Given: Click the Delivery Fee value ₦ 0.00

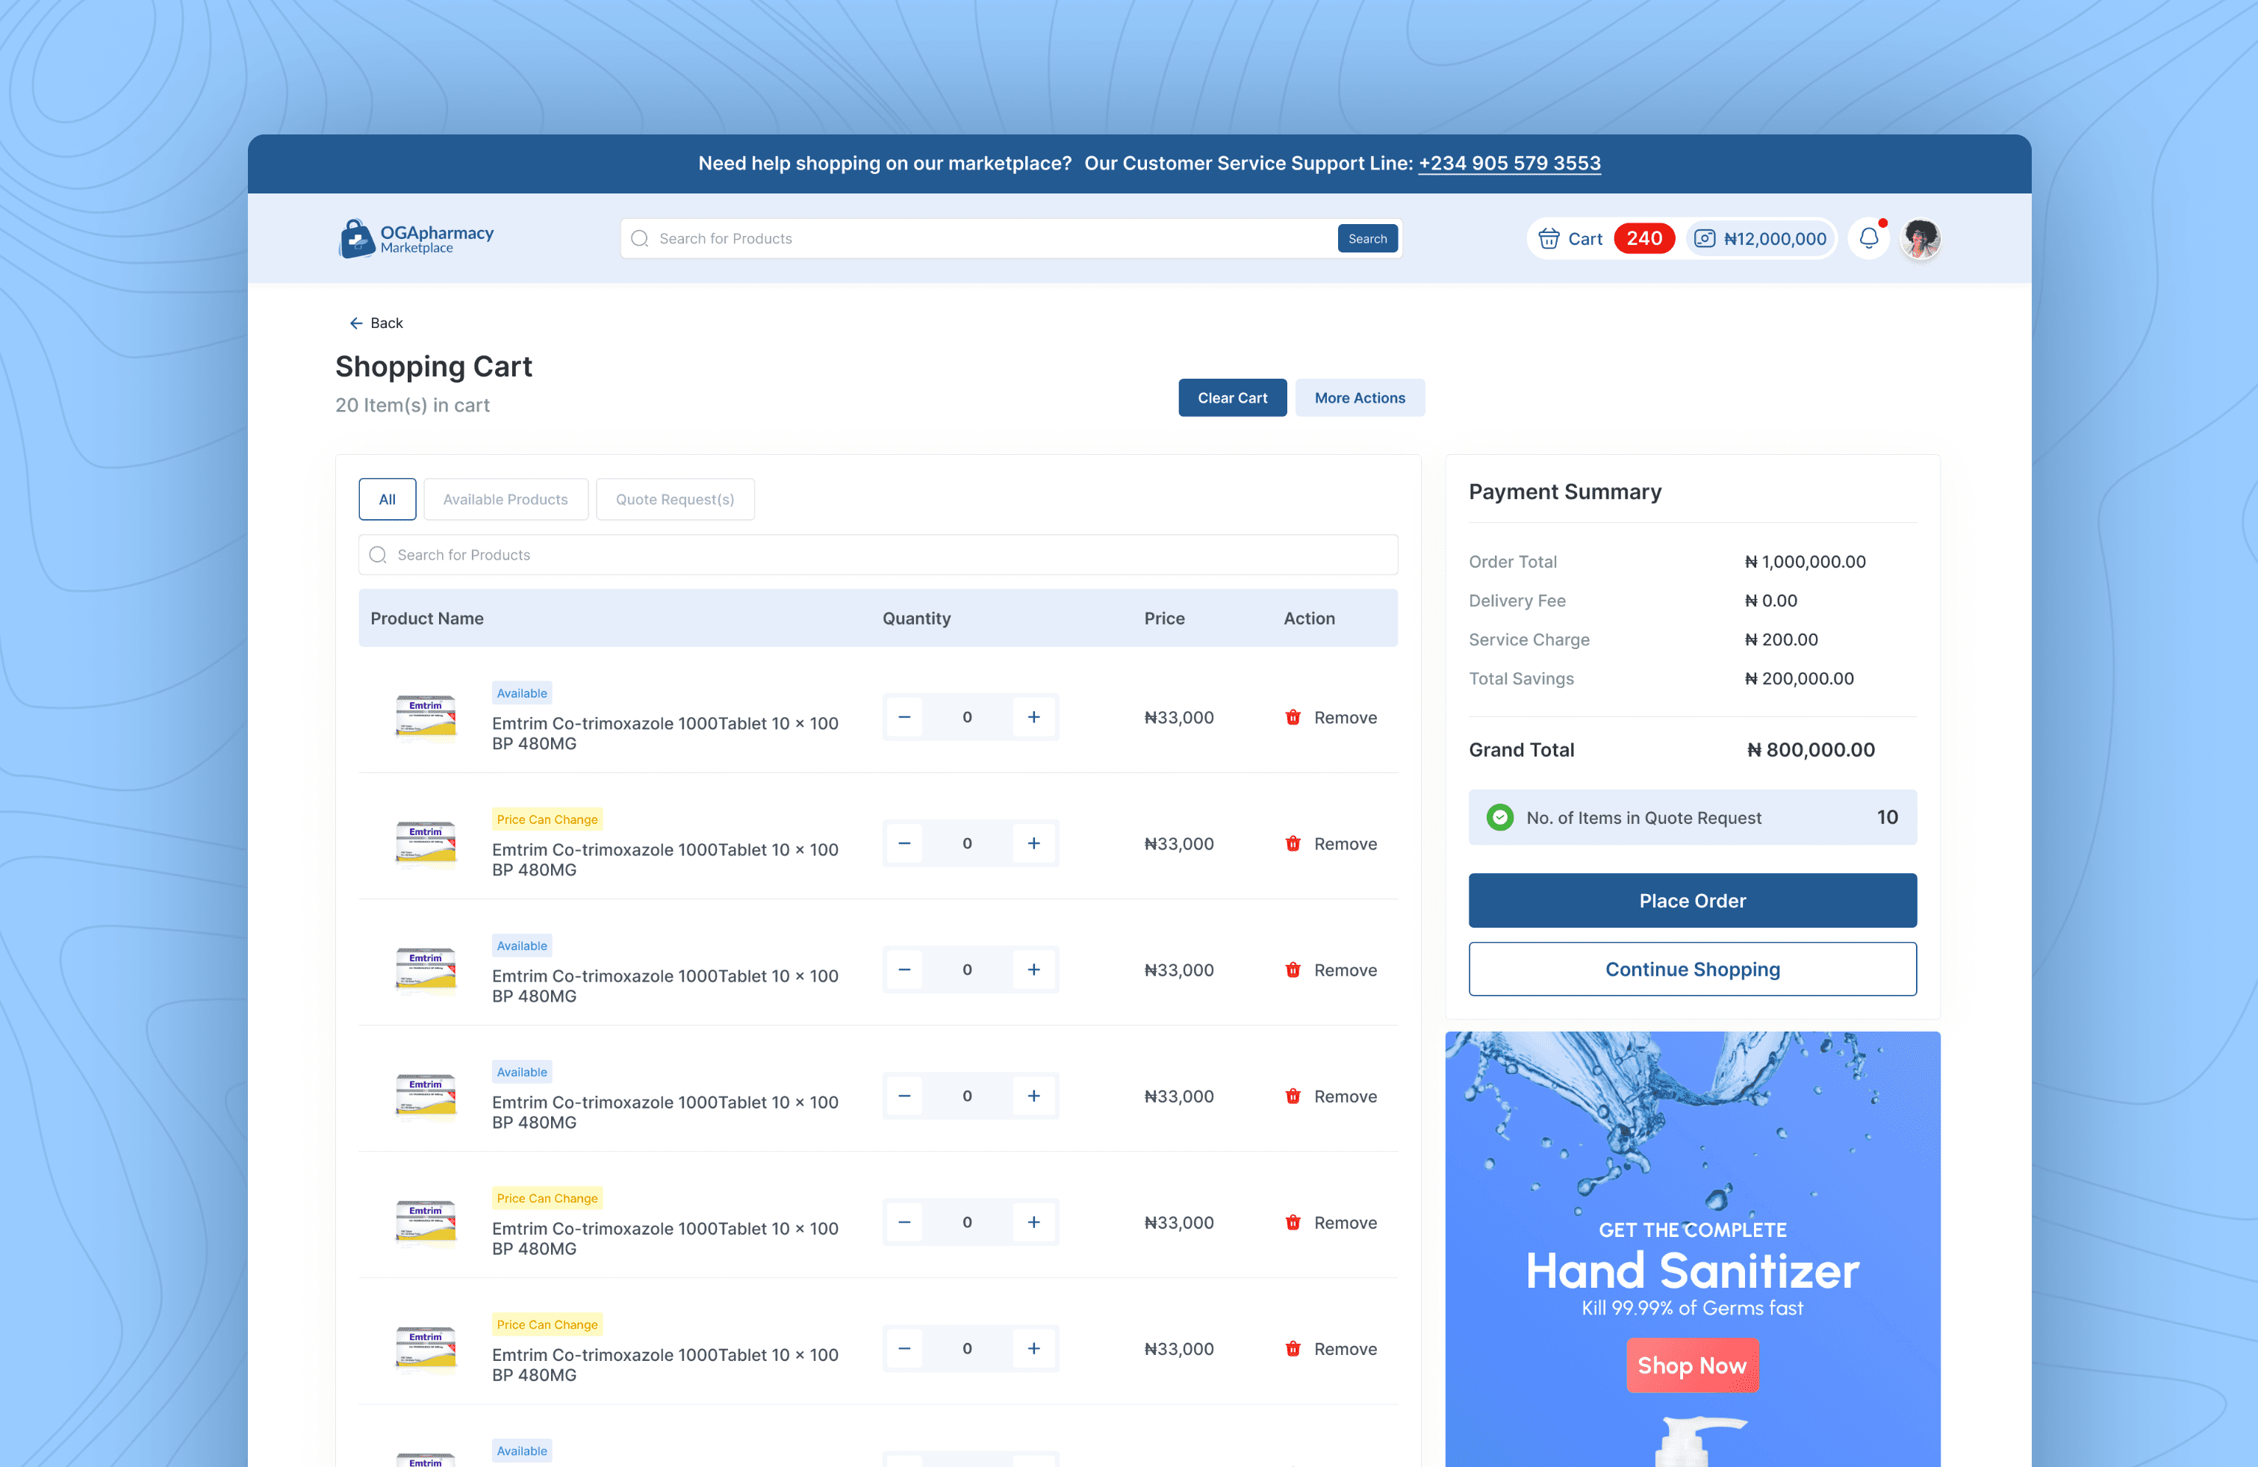Looking at the screenshot, I should (1771, 601).
